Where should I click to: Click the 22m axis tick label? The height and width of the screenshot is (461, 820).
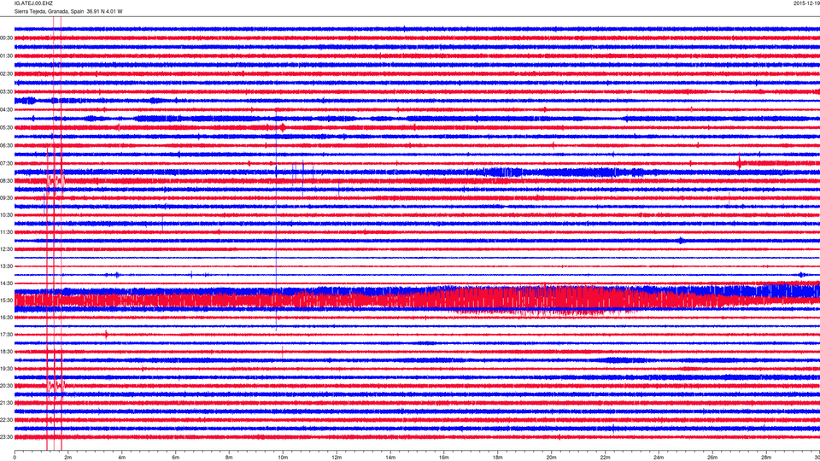(605, 458)
